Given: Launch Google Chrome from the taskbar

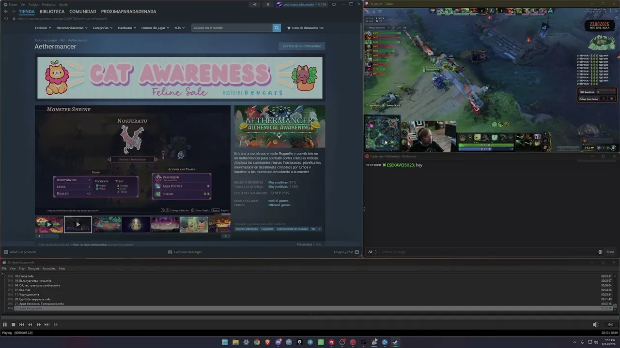Looking at the screenshot, I should click(x=257, y=342).
